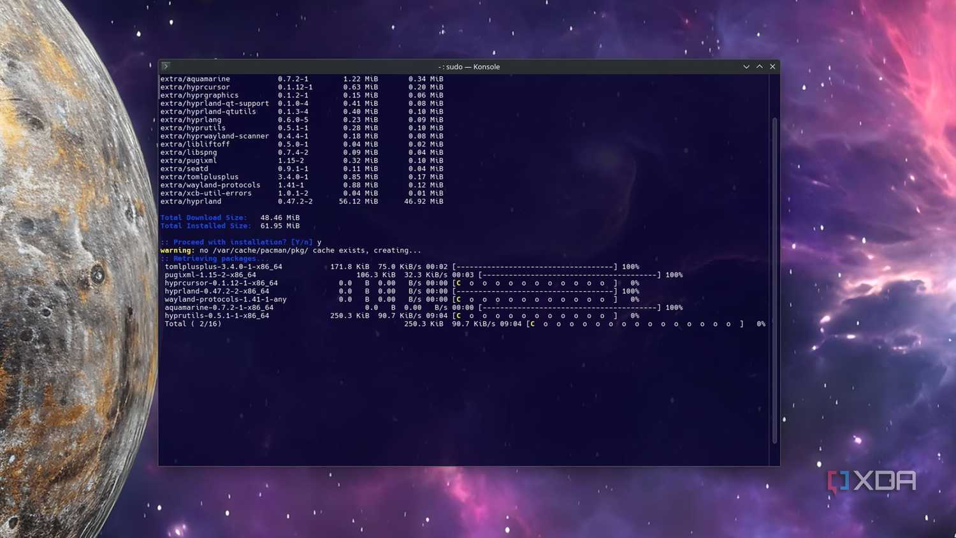Click the extra/libspng package line

(x=301, y=152)
